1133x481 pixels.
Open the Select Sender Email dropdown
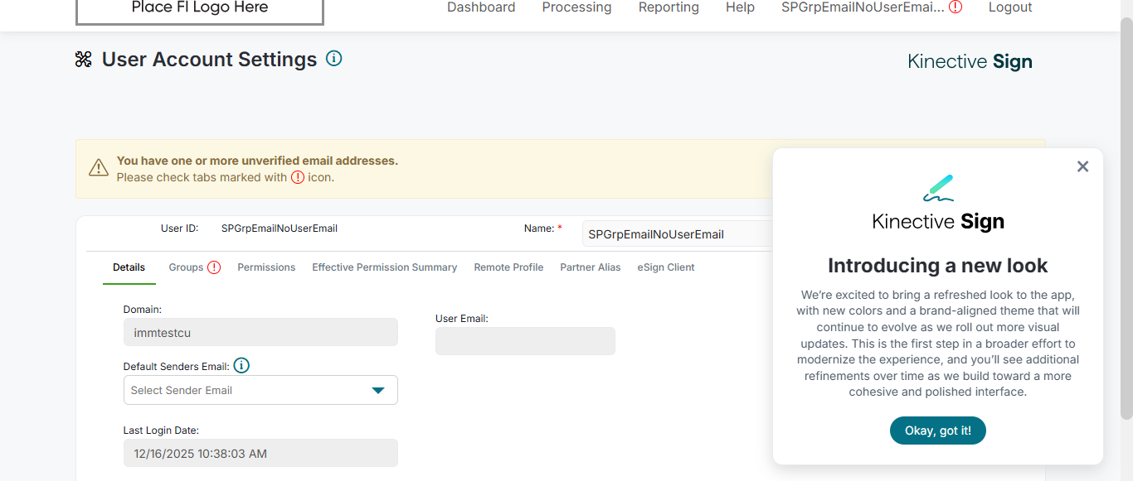pyautogui.click(x=260, y=390)
